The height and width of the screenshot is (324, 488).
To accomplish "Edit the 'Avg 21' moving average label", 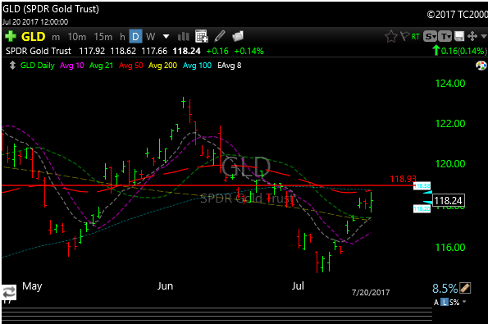I will (x=101, y=66).
